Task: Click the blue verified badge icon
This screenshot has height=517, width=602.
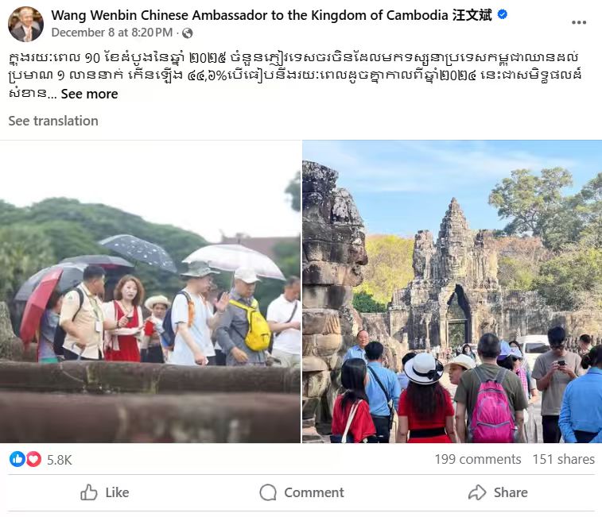Action: [502, 14]
